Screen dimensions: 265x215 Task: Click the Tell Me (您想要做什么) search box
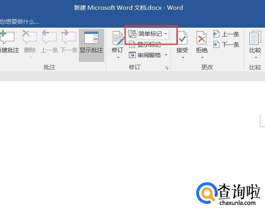(20, 21)
